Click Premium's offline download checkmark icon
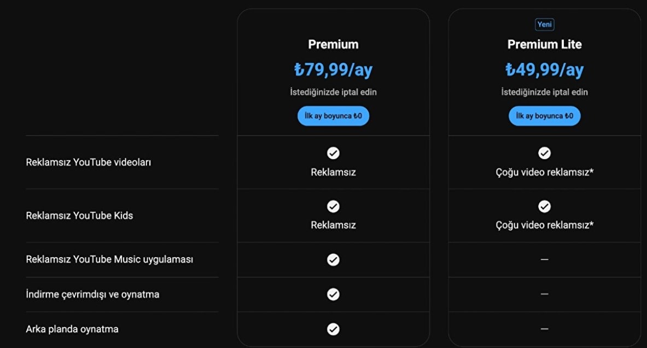Image resolution: width=647 pixels, height=348 pixels. coord(333,294)
